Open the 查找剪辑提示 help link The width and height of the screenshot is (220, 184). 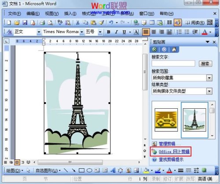tap(171, 159)
